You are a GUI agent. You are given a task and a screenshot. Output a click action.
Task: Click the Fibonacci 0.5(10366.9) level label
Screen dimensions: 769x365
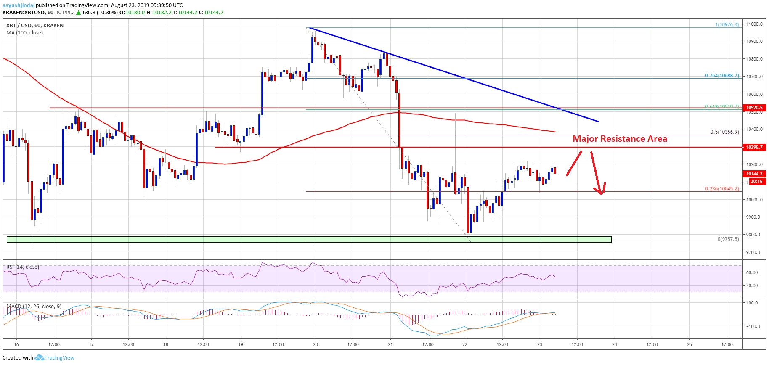click(724, 132)
